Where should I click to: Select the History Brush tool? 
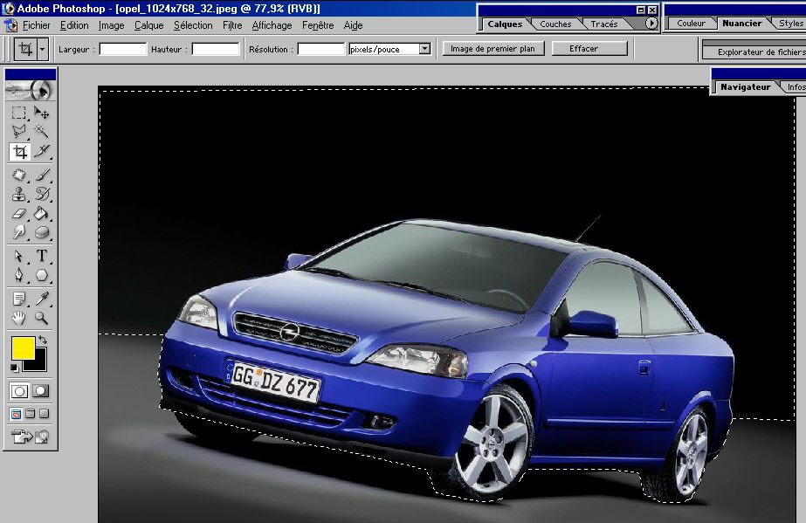coord(42,194)
